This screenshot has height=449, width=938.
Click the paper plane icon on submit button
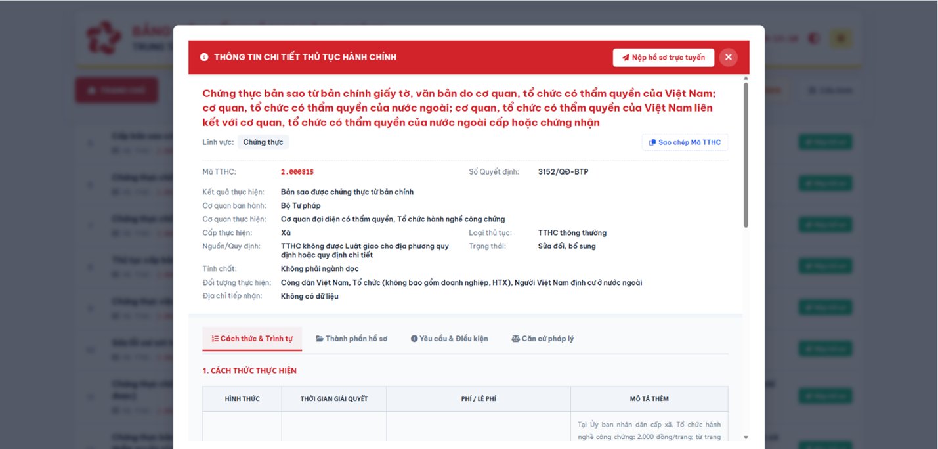(x=626, y=58)
